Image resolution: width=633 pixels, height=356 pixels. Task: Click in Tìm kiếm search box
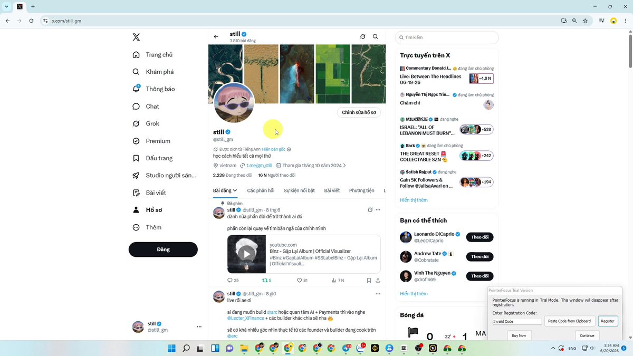(447, 37)
